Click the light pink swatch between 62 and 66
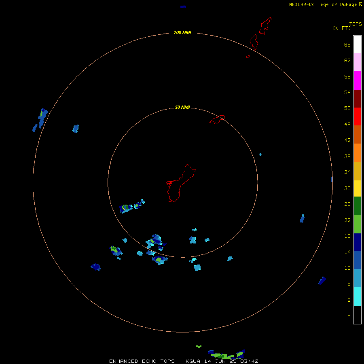Viewport: 364px width, 364px height. (x=357, y=62)
